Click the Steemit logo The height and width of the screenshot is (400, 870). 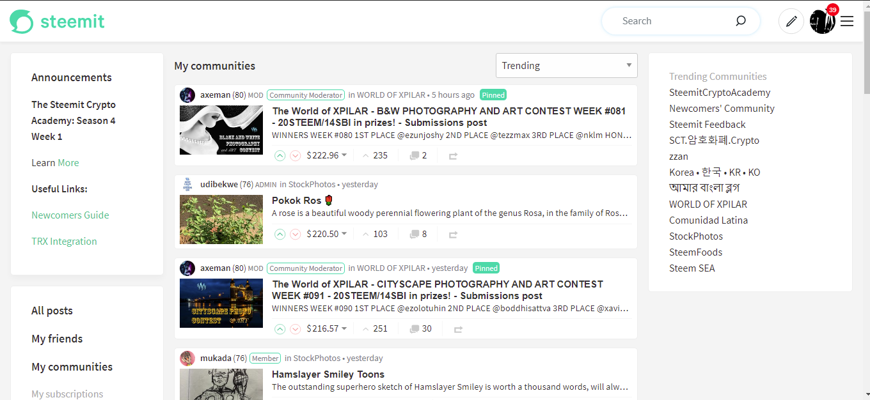57,21
